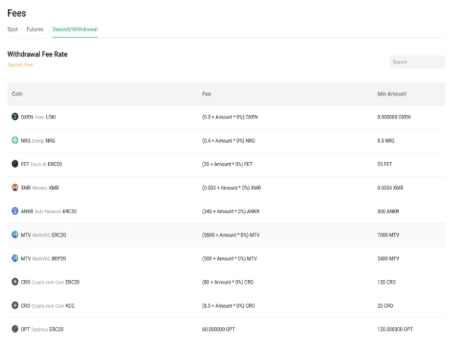Select the Deposit/Withdrawal tab
Viewport: 451px width, 349px height.
(x=75, y=29)
